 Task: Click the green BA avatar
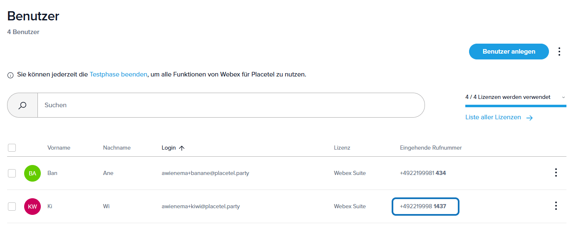[x=32, y=173]
